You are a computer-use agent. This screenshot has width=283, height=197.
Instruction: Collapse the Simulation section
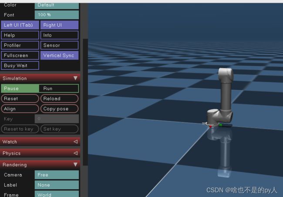point(40,78)
